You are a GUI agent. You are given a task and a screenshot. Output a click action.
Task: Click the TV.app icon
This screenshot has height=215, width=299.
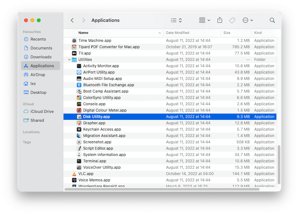pos(74,53)
